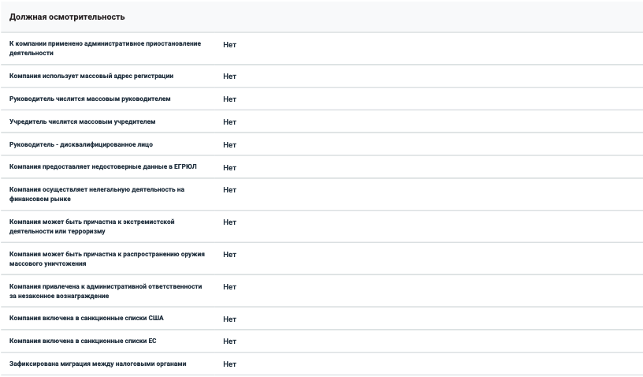
Task: Click 'Зафиксирована миграция между налоговыми органами' label
Action: [98, 364]
